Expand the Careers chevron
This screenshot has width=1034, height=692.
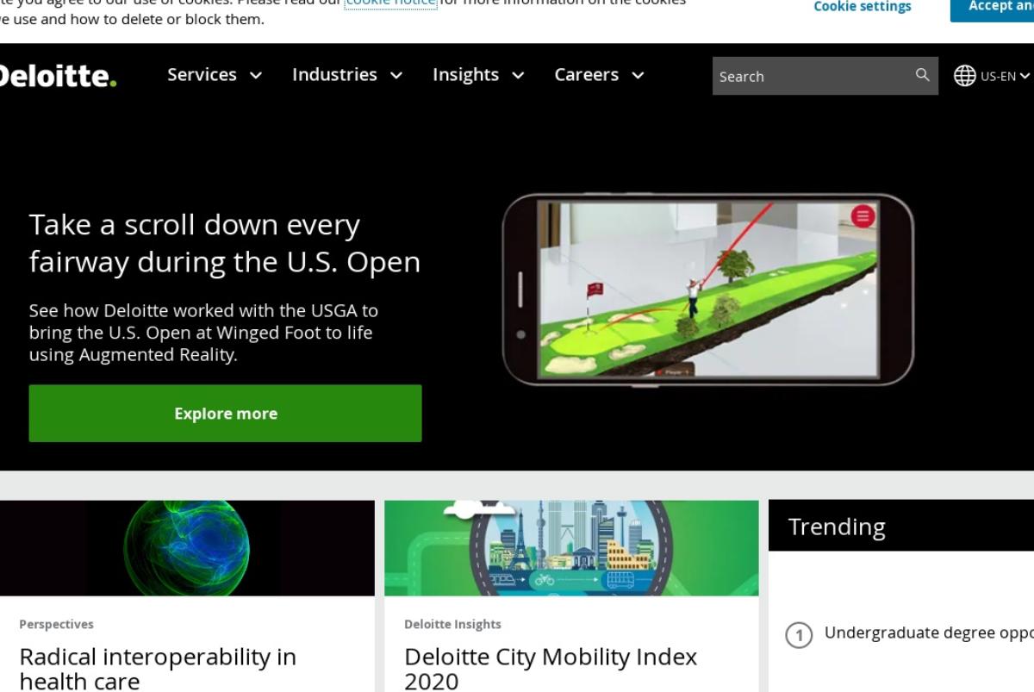[638, 76]
